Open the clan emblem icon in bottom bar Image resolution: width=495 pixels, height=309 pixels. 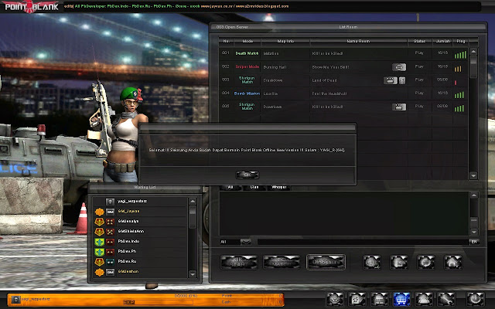[x=335, y=299]
